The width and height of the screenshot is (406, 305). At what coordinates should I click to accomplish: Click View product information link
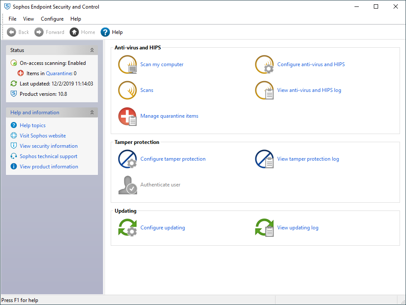point(49,167)
